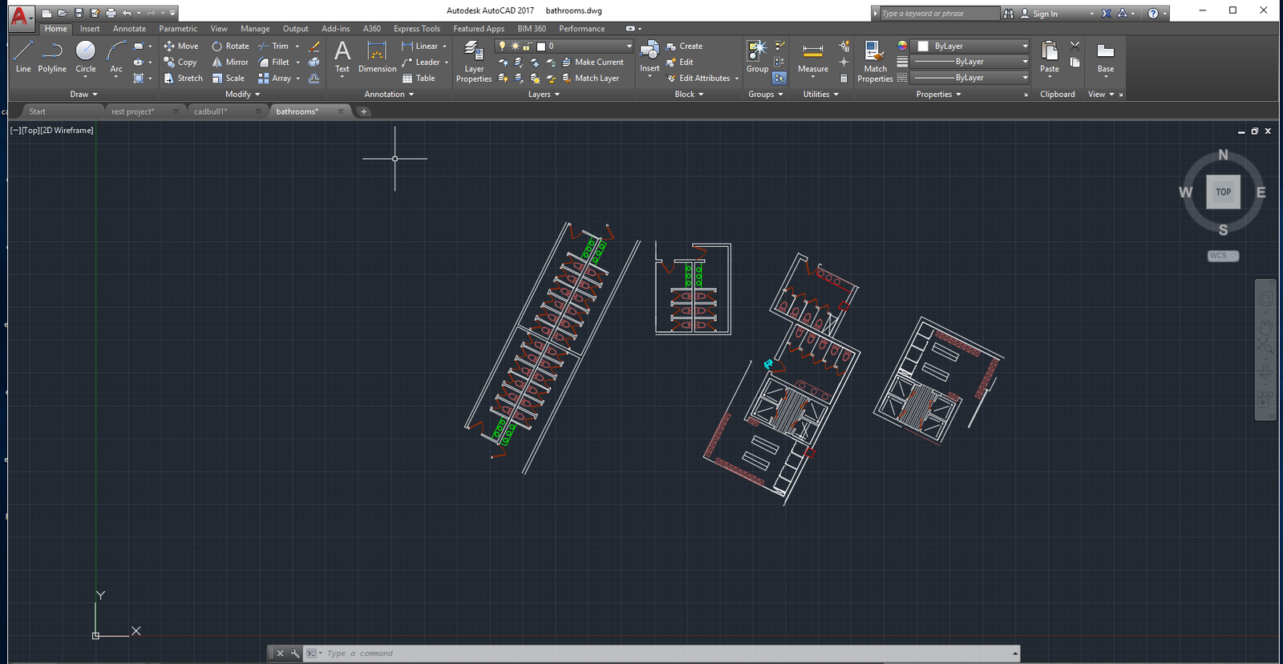This screenshot has height=664, width=1283.
Task: Toggle group selection on/off button
Action: click(779, 79)
